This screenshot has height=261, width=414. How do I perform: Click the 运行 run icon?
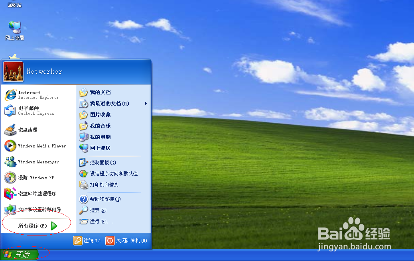coord(83,222)
